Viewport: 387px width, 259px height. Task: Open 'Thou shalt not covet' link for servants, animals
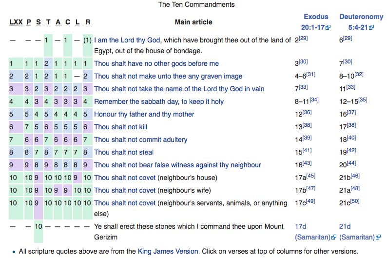pos(125,203)
